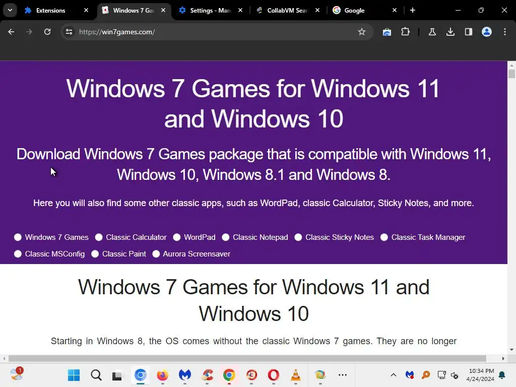Image resolution: width=516 pixels, height=387 pixels.
Task: Open the Classic Notepad link
Action: 261,237
